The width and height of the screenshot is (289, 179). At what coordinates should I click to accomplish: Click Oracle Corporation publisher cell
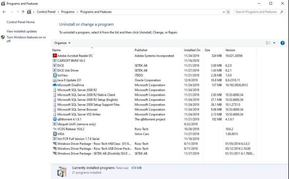(148, 80)
